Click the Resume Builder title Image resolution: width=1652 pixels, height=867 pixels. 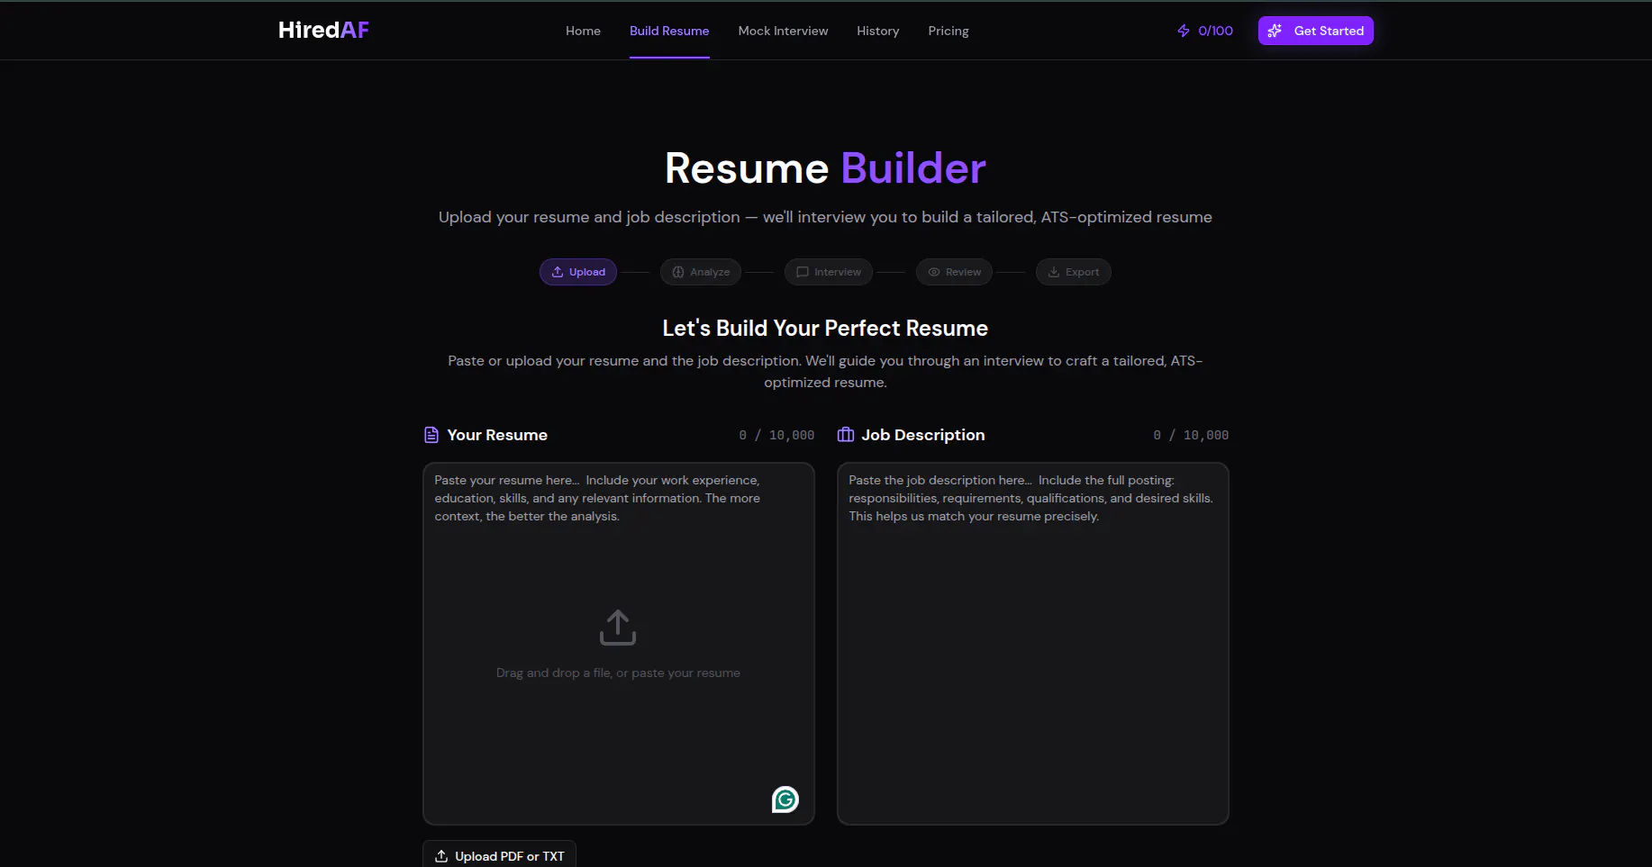[x=825, y=168]
